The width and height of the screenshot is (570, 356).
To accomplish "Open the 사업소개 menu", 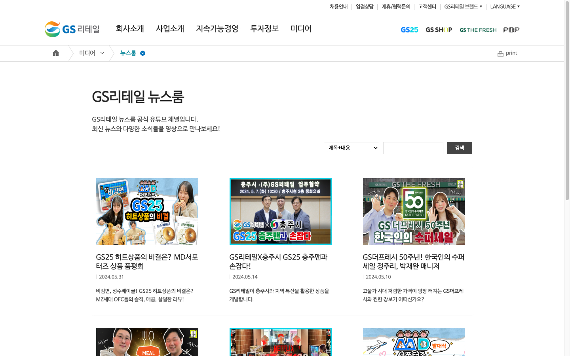I will click(x=170, y=28).
